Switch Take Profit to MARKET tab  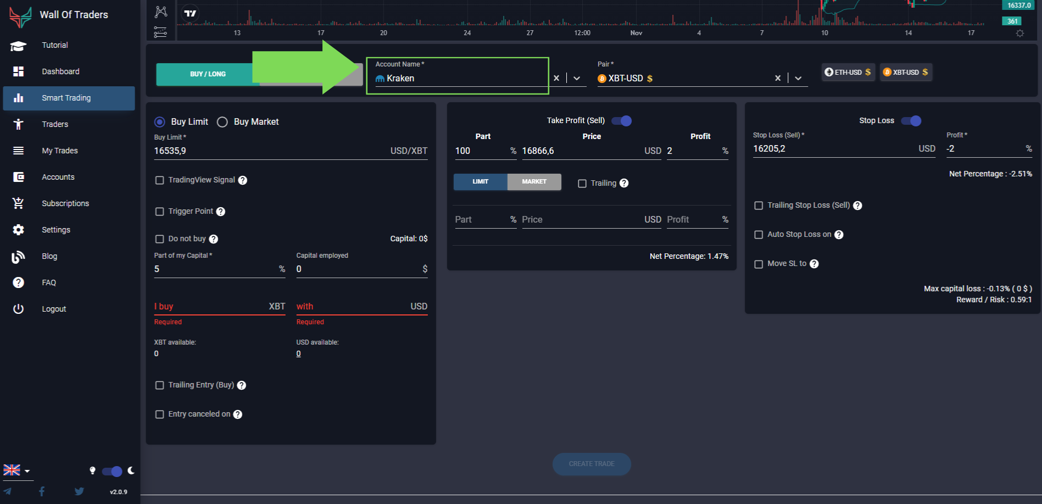[534, 181]
